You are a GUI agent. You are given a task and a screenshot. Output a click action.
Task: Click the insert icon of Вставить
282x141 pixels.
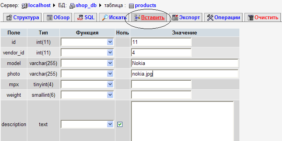coord(137,18)
